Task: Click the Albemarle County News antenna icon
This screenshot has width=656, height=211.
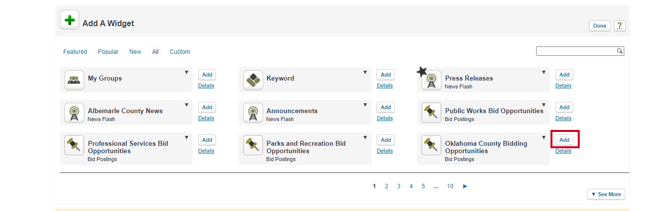Action: pos(74,113)
